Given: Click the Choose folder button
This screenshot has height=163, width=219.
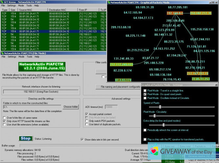Looking at the screenshot, I should click(71, 106).
